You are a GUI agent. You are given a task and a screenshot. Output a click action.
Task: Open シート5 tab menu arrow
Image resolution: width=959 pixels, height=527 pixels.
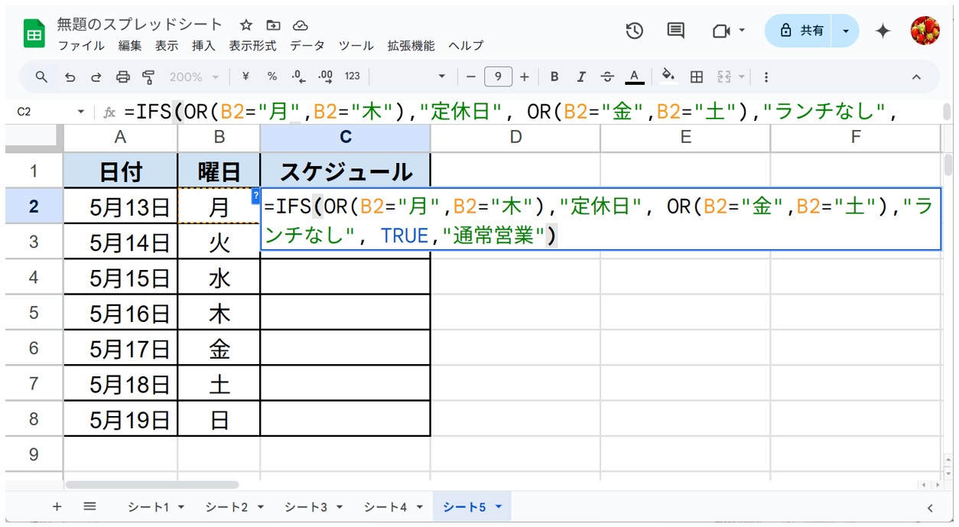point(499,506)
